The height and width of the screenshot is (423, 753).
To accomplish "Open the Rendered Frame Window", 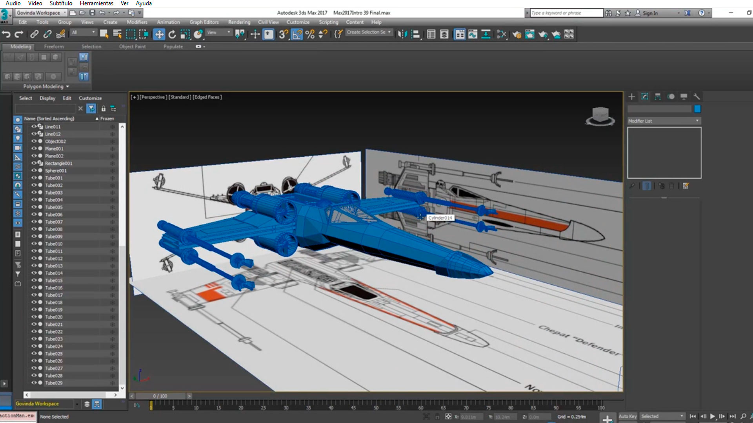I will (530, 34).
